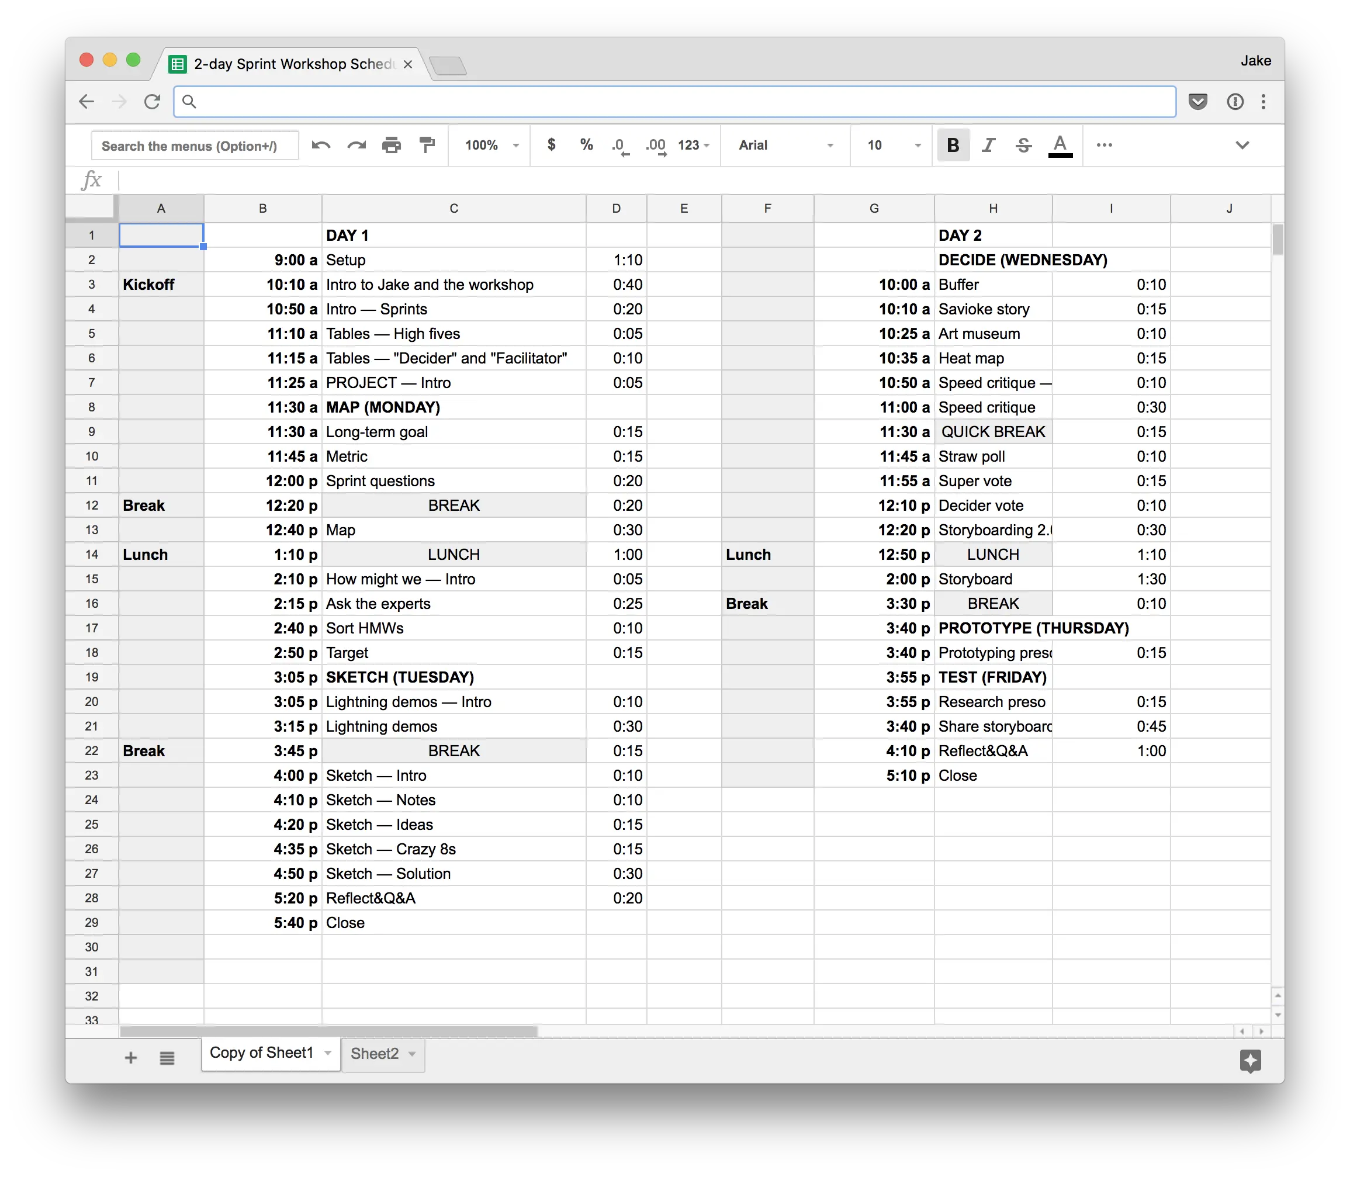Toggle bold formatting
This screenshot has height=1177, width=1350.
click(x=953, y=145)
